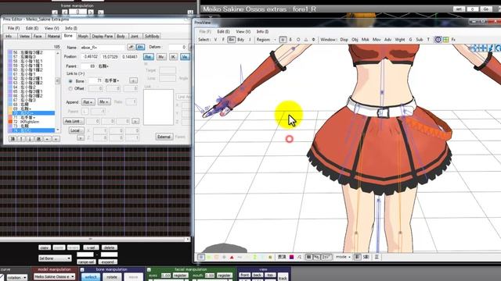Click the bone Name input field
The height and width of the screenshot is (281, 501).
tap(103, 47)
